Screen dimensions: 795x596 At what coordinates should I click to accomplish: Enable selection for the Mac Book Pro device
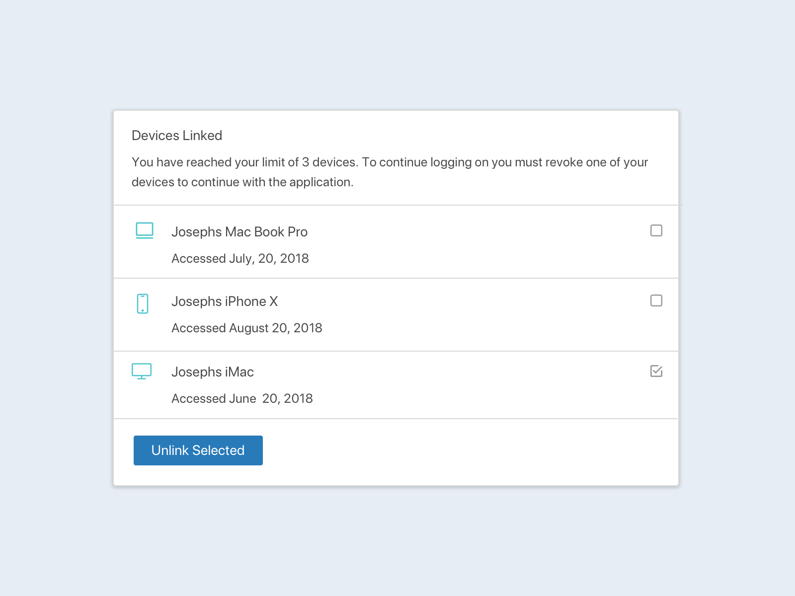pos(656,230)
